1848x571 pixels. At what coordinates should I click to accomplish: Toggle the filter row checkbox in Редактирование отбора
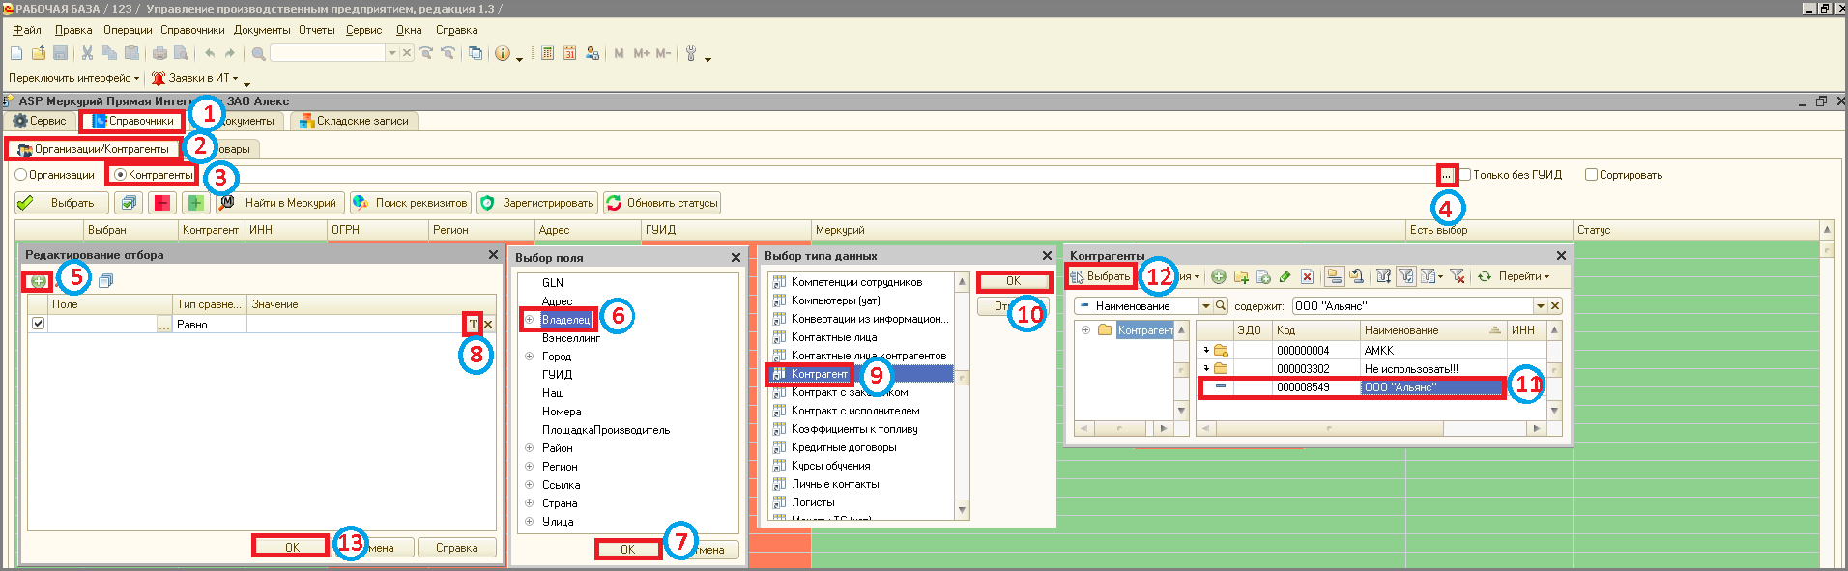[38, 324]
